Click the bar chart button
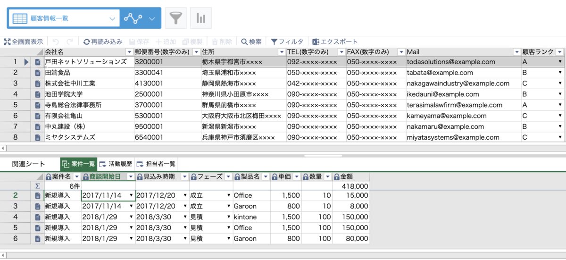This screenshot has width=566, height=260. coord(201,18)
